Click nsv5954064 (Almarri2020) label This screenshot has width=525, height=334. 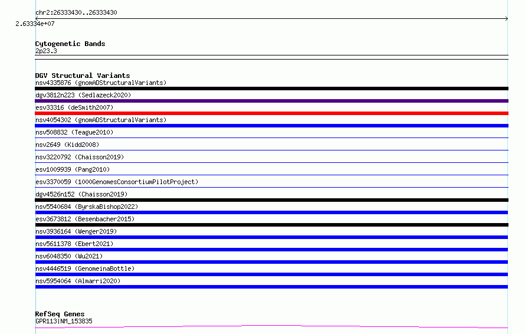(78, 281)
